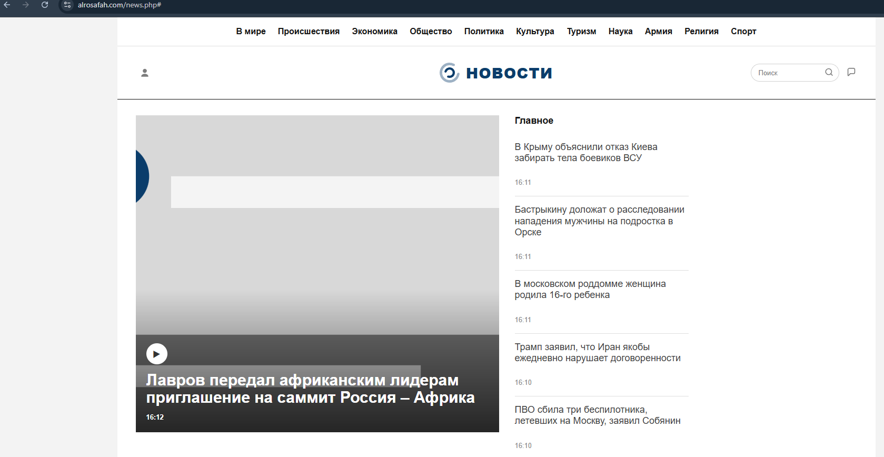The width and height of the screenshot is (884, 457).
Task: Open the Спорт section
Action: (743, 31)
